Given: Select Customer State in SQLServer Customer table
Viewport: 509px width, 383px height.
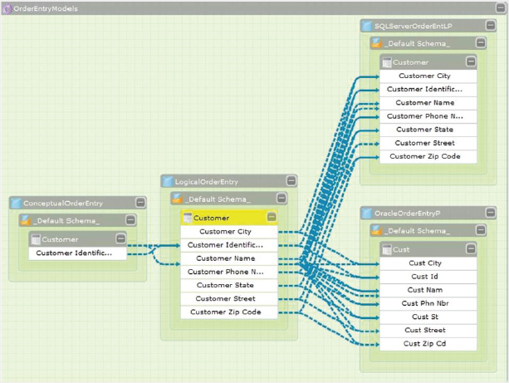Looking at the screenshot, I should [428, 130].
